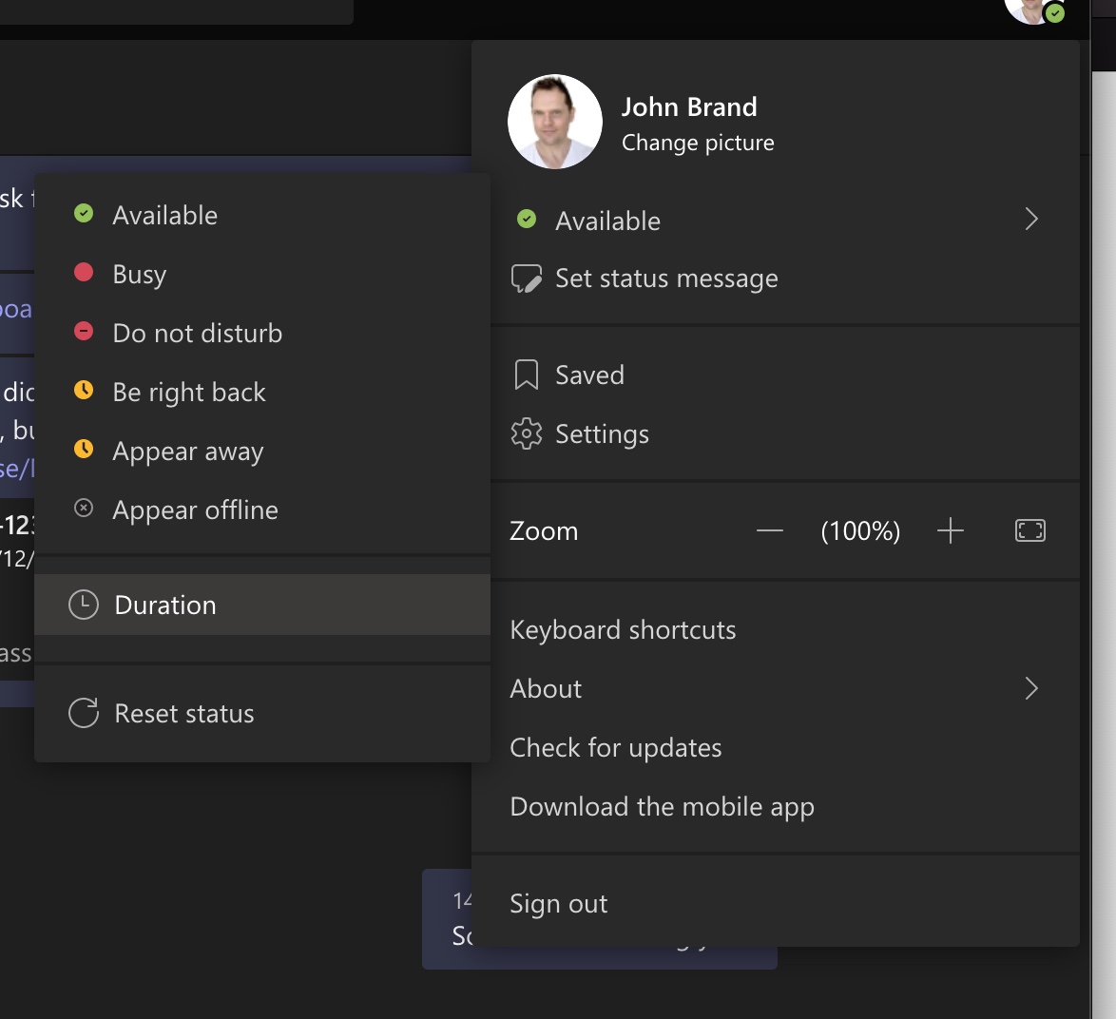Viewport: 1116px width, 1019px height.
Task: Open the About submenu
Action: (776, 689)
